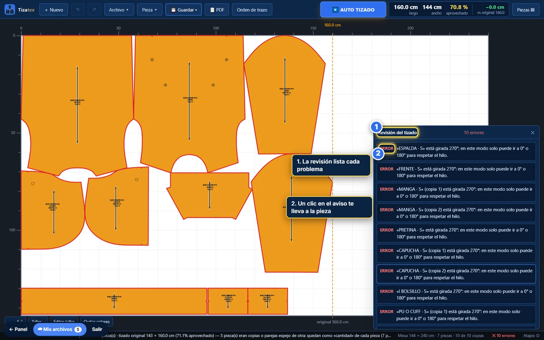Click the 70.8 % aprovechado readout
Image resolution: width=544 pixels, height=340 pixels.
coord(457,10)
